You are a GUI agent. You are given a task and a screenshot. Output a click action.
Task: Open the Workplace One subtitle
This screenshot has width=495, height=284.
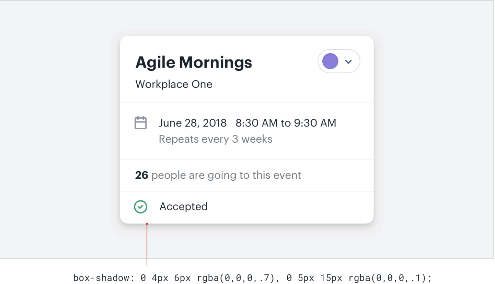point(174,84)
